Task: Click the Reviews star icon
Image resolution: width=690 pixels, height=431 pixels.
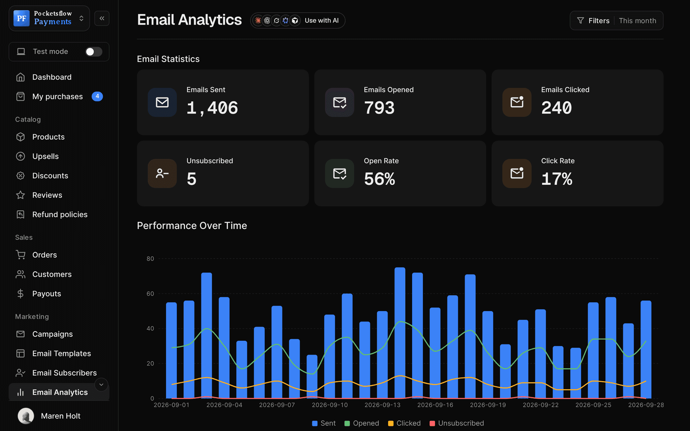Action: pyautogui.click(x=21, y=195)
